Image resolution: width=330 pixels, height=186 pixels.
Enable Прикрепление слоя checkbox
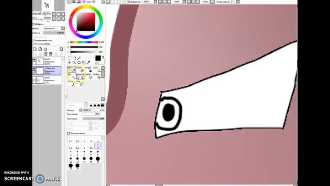point(33,40)
